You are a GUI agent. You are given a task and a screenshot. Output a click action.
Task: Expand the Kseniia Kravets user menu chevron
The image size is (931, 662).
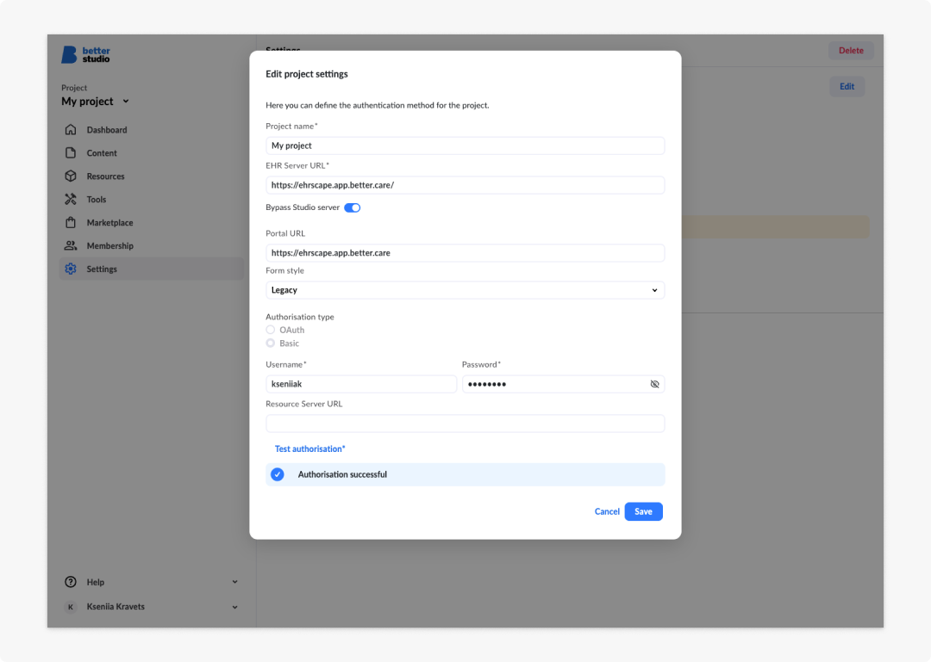tap(235, 607)
